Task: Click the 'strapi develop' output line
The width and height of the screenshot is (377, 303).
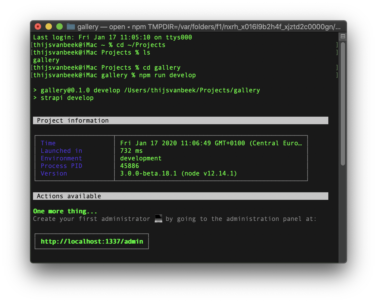Action: [67, 98]
